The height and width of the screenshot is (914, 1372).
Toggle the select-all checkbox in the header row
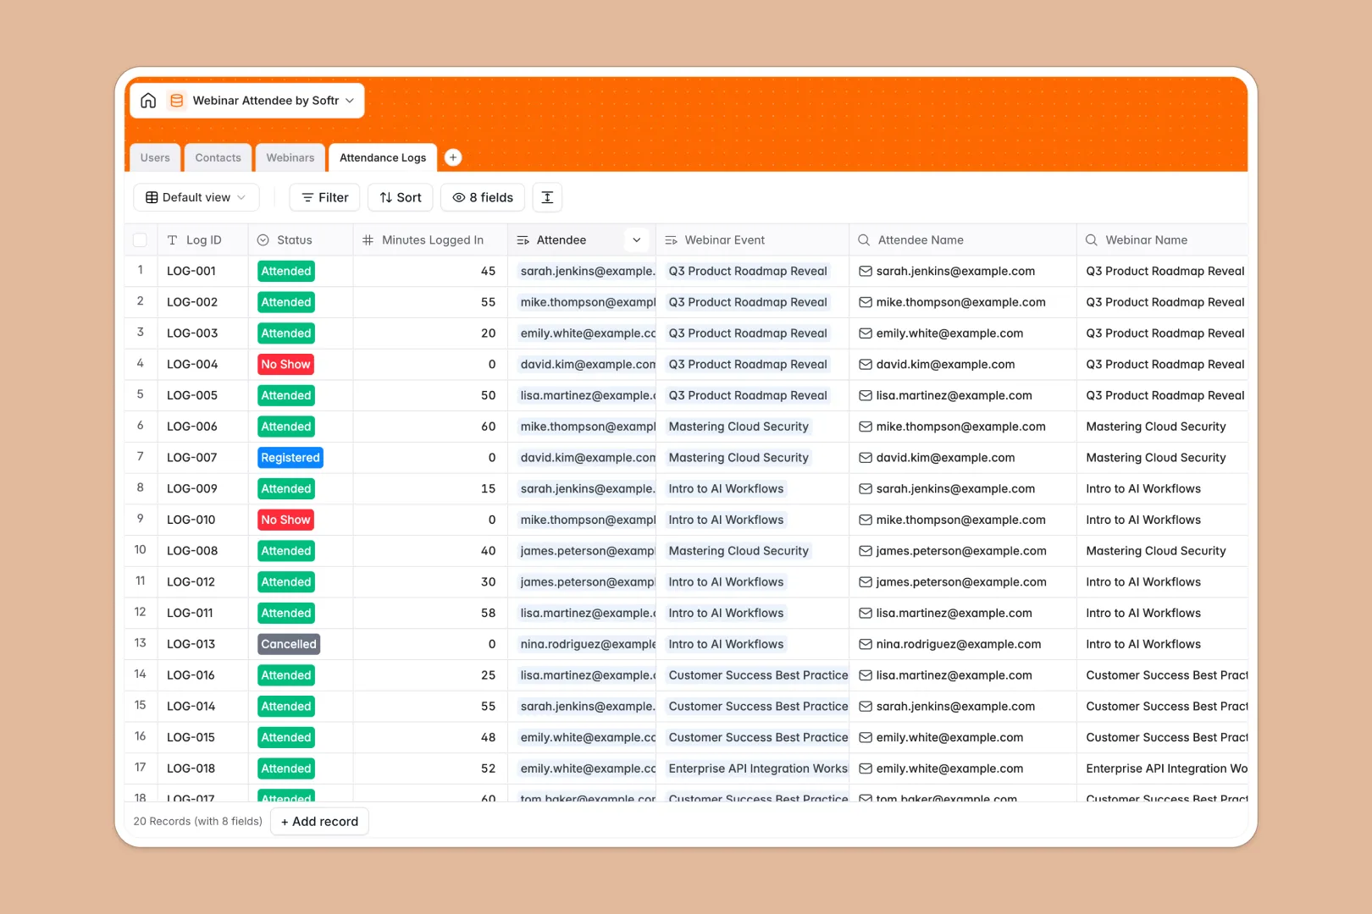pyautogui.click(x=140, y=240)
